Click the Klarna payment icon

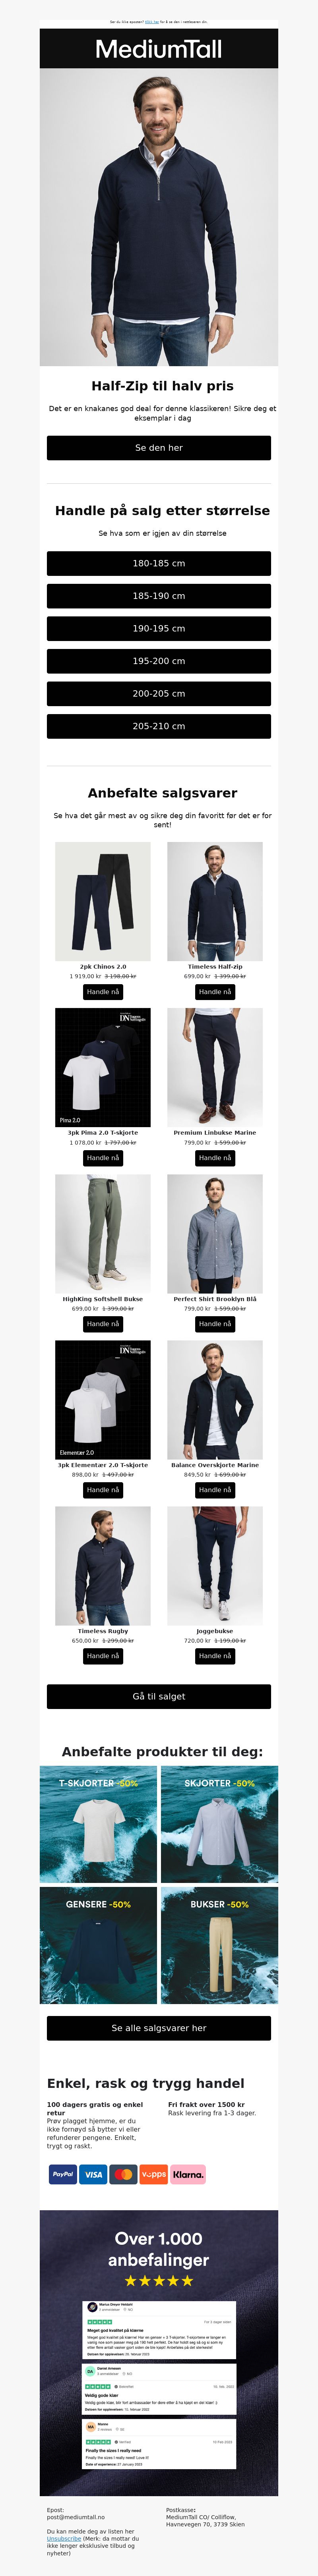point(188,2174)
